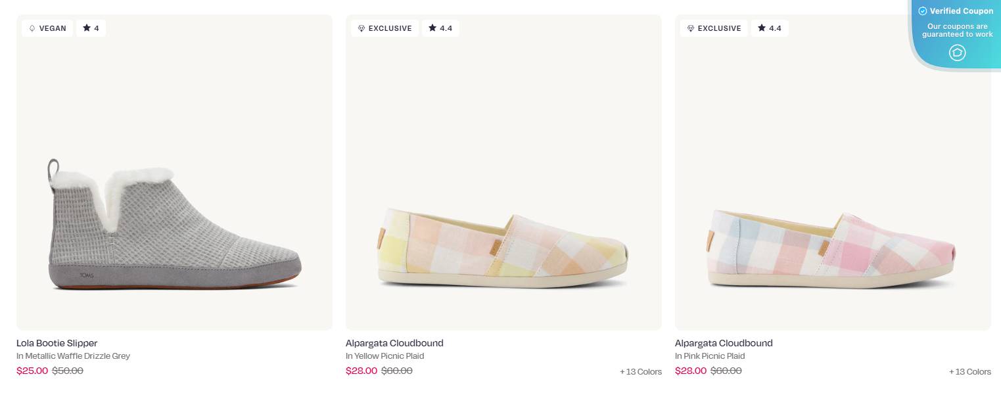Open the Lola Bootie Slipper product page

[x=57, y=343]
